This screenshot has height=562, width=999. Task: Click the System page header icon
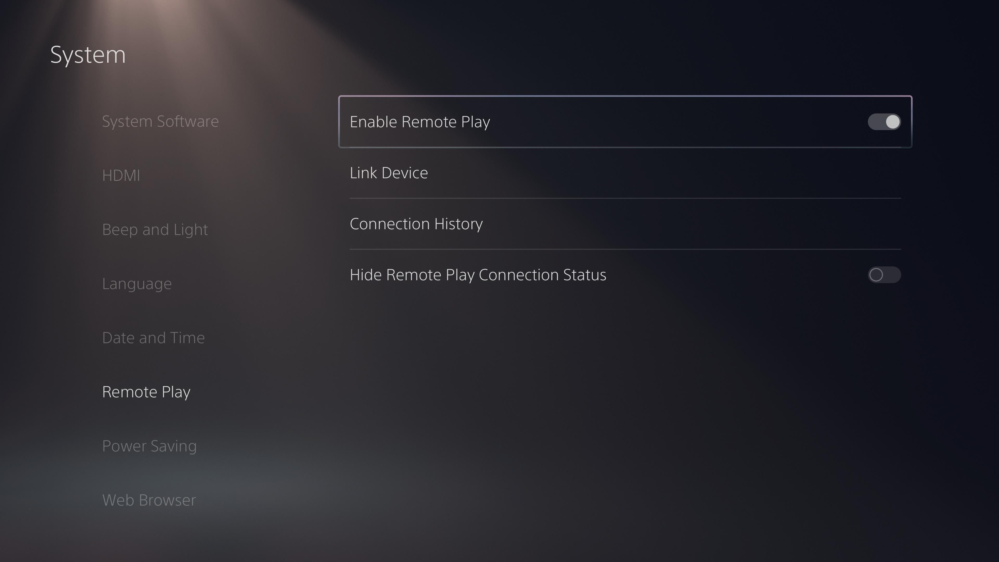88,54
